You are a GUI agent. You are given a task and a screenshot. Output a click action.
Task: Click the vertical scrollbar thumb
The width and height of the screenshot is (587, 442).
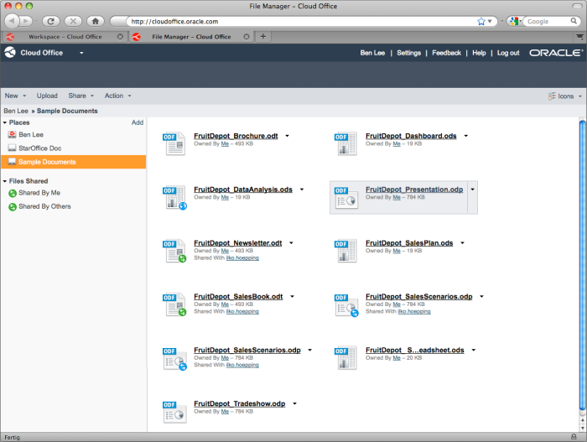pos(582,265)
